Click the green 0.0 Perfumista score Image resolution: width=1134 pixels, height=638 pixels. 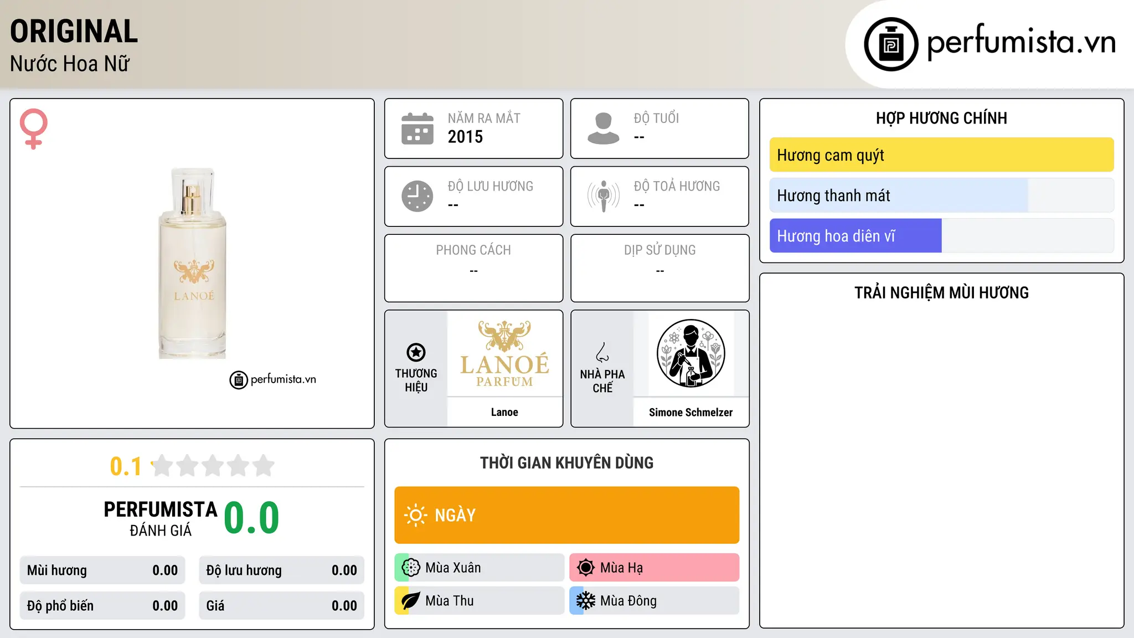[x=252, y=518]
